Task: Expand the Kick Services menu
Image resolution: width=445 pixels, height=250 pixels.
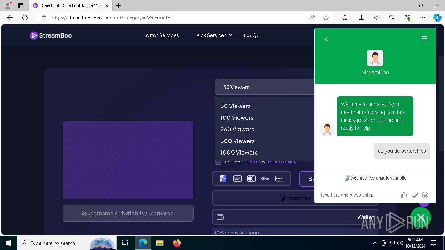Action: [x=214, y=35]
